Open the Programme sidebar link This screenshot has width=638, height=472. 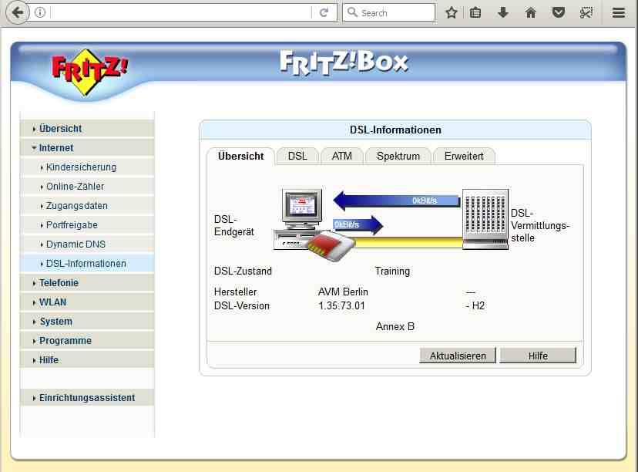(65, 340)
